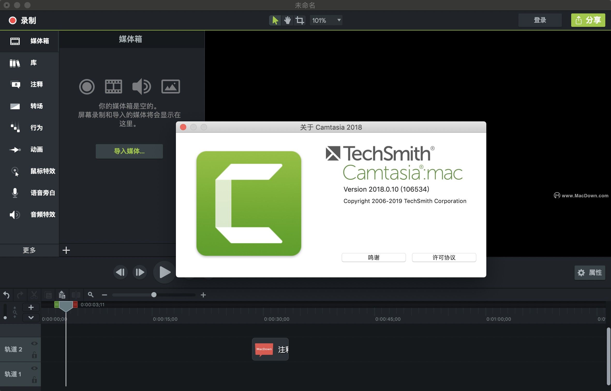611x391 pixels.
Task: Open the 注释 Annotations tab
Action: (29, 84)
